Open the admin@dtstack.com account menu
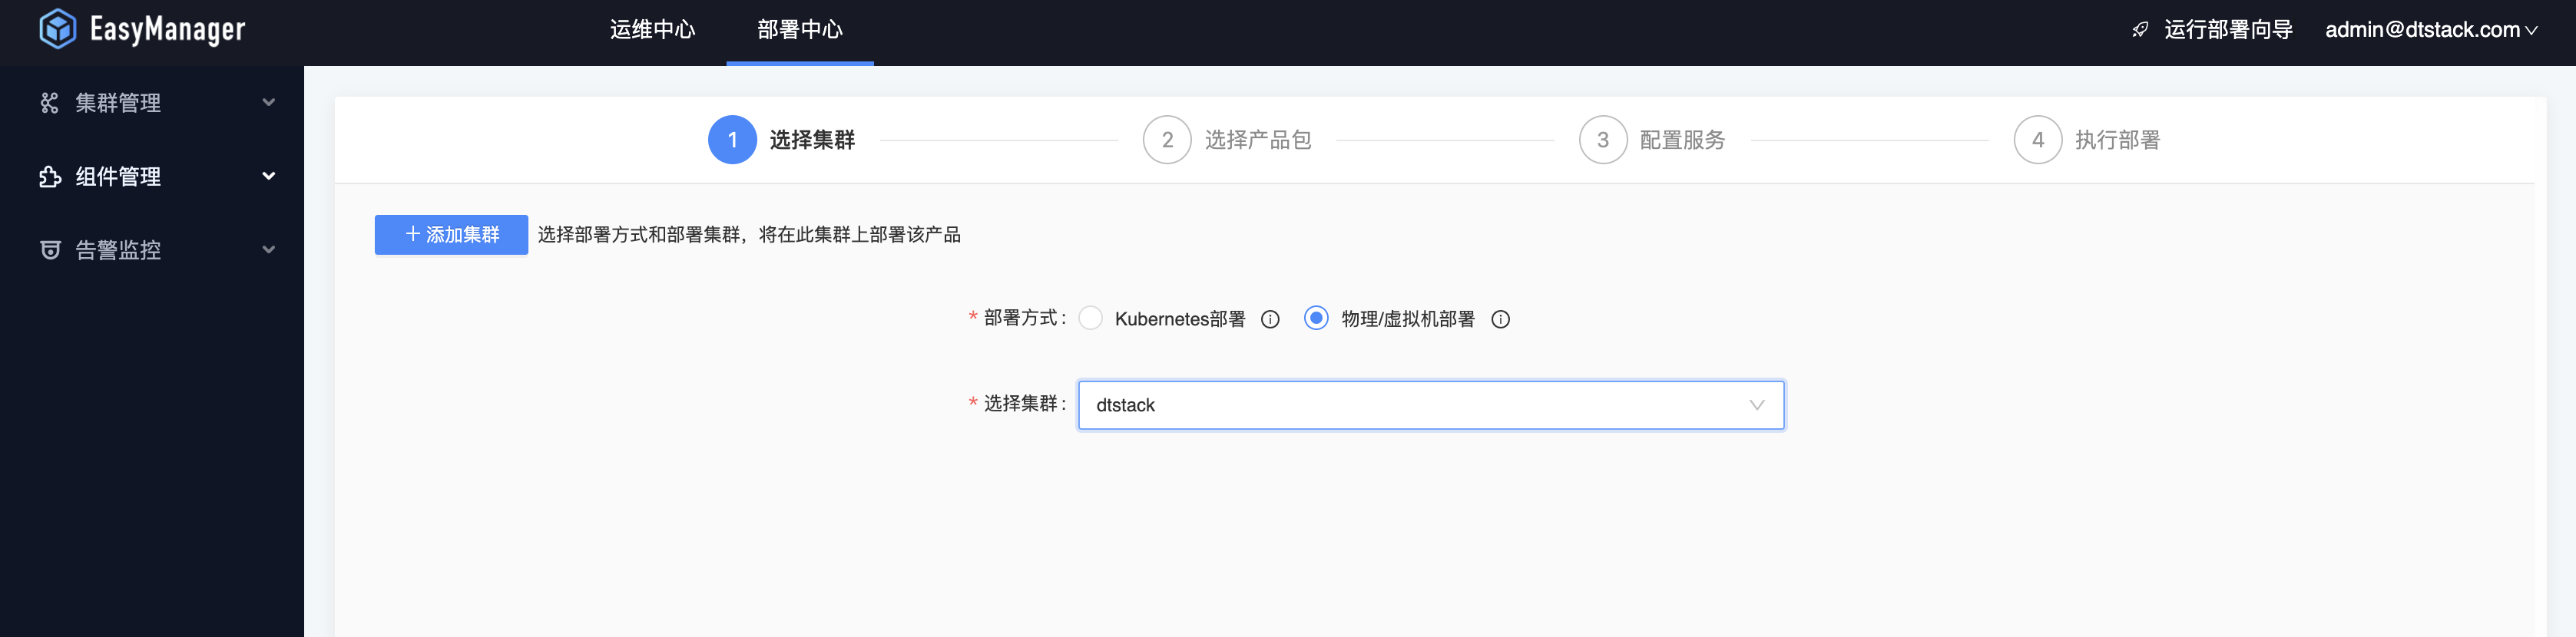Viewport: 2576px width, 637px height. [x=2430, y=30]
